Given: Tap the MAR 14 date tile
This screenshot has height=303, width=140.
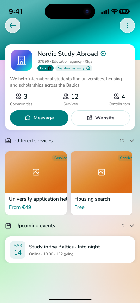Looking at the screenshot, I should point(18,250).
